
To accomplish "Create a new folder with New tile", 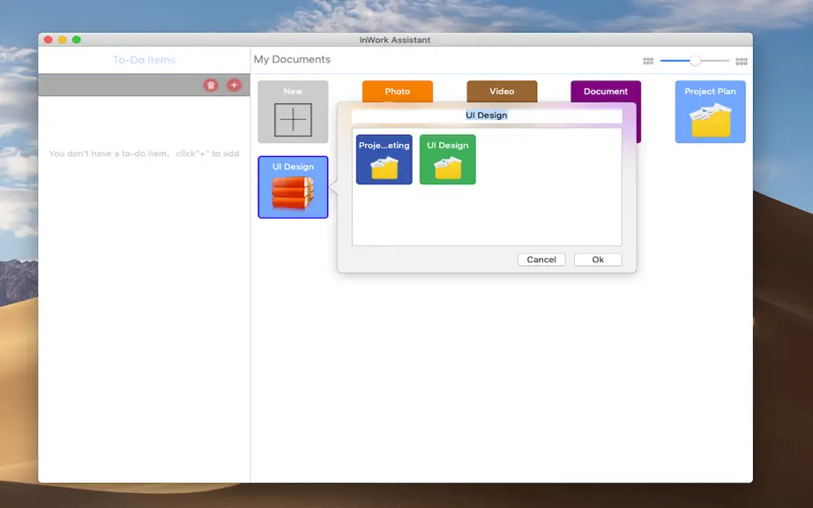I will pyautogui.click(x=293, y=111).
